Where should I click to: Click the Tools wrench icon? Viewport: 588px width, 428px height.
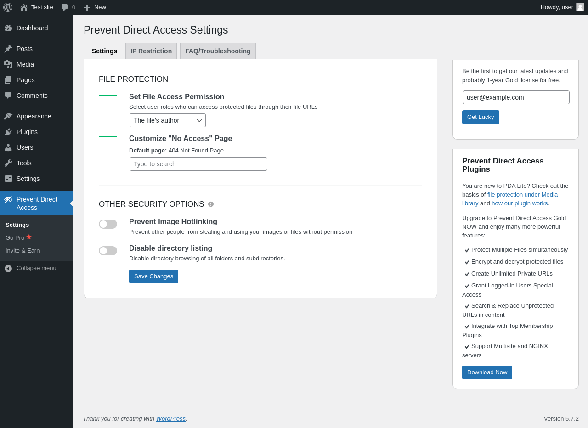[8, 163]
